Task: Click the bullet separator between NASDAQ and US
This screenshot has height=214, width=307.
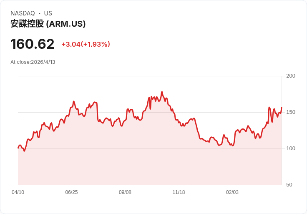Action: tap(40, 13)
